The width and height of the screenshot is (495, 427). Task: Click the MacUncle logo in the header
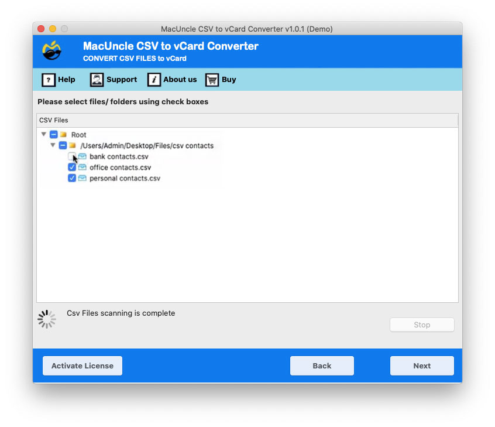click(x=51, y=50)
